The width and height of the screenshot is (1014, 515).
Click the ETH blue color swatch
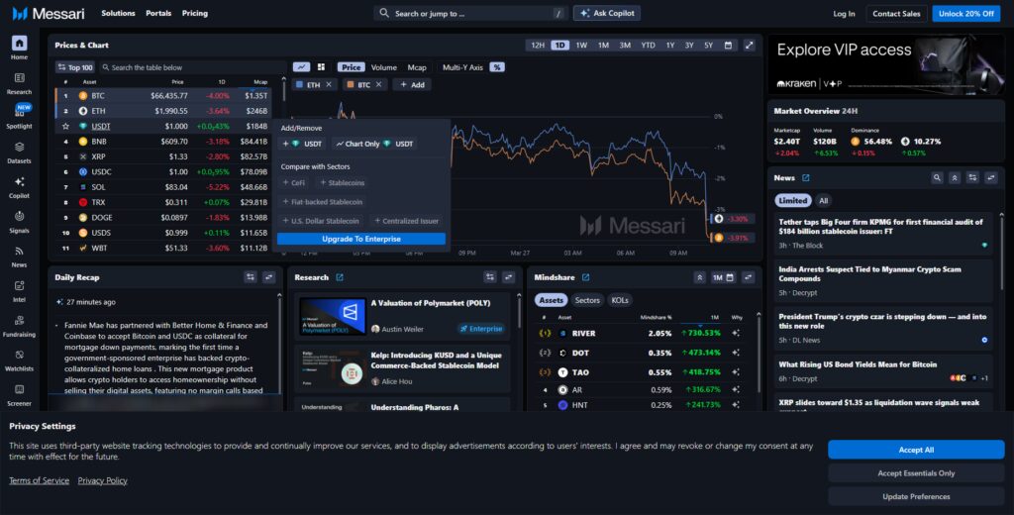(x=299, y=85)
